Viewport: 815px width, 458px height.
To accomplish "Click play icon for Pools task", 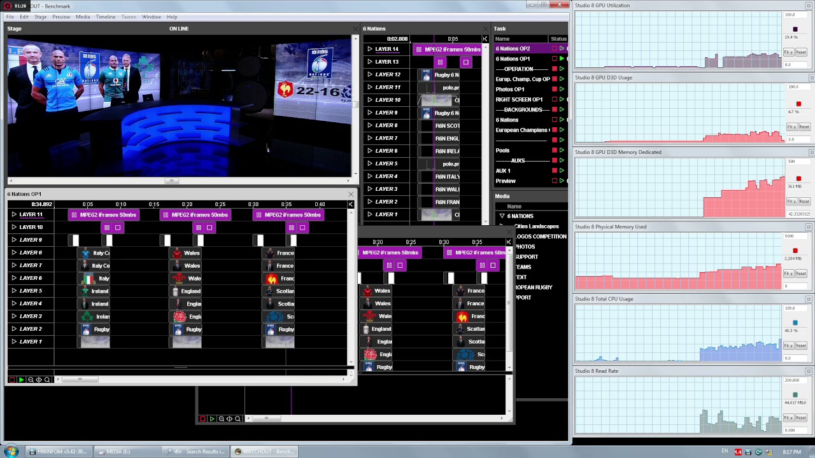I will click(562, 151).
